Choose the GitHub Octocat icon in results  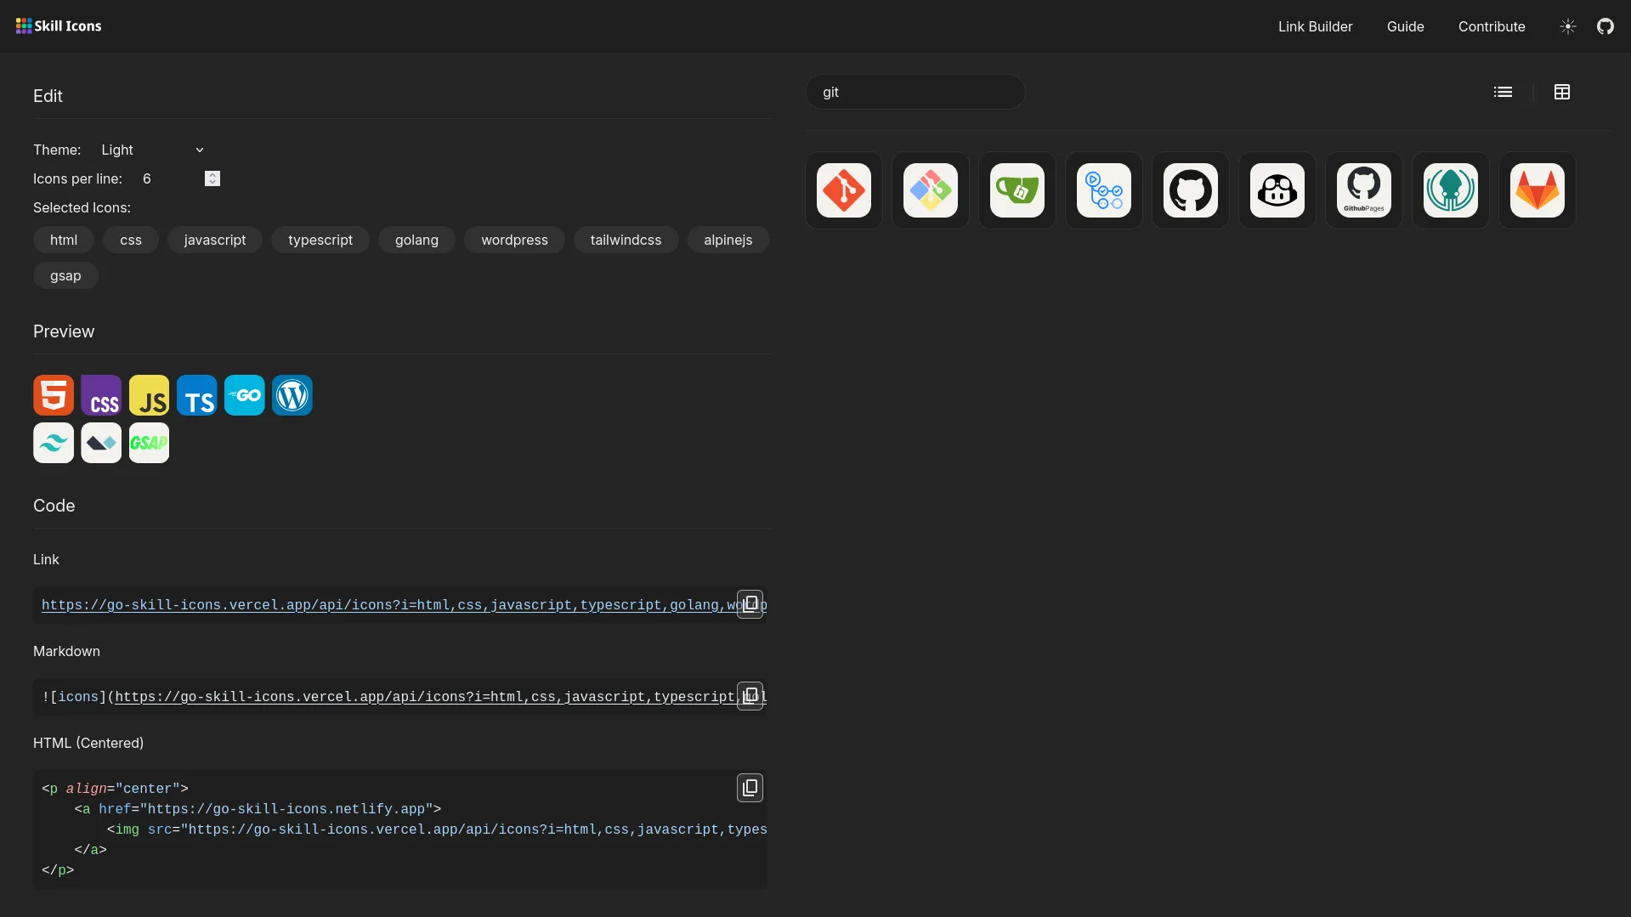click(x=1190, y=190)
